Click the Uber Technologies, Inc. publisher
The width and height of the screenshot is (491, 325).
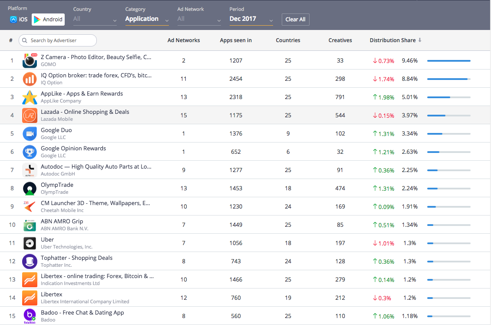click(x=66, y=247)
